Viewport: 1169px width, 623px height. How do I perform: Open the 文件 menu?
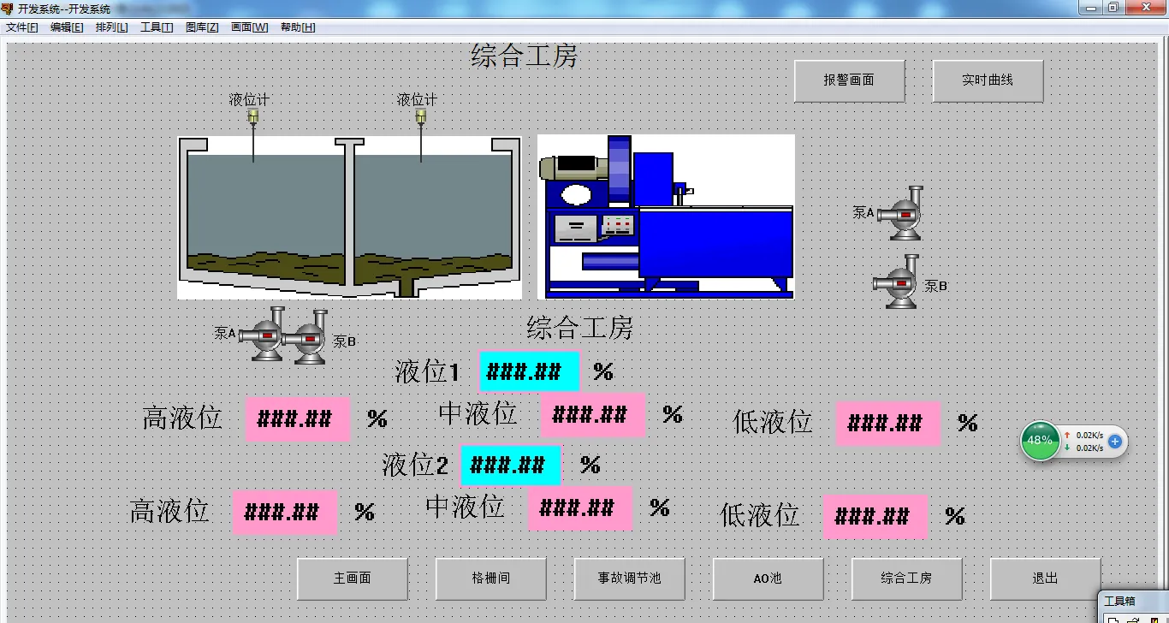point(21,27)
